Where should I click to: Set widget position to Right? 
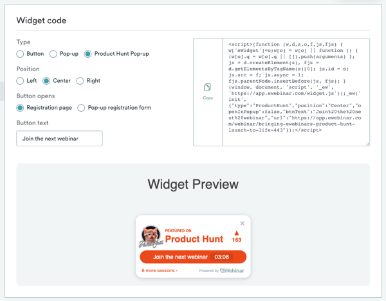80,81
